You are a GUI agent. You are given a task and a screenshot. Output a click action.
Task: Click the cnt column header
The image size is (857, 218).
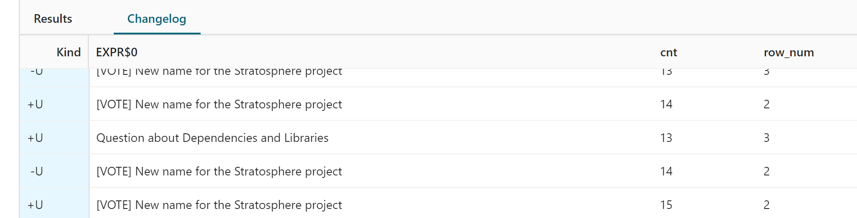(x=668, y=52)
